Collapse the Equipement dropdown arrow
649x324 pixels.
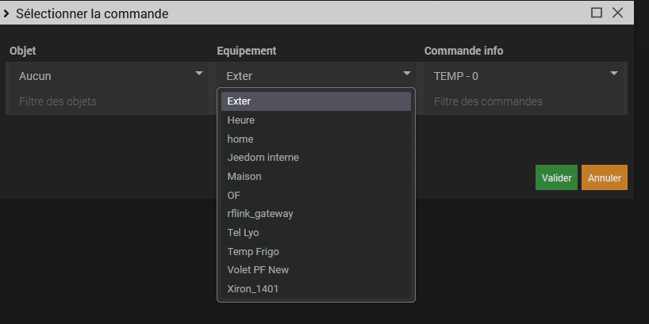click(406, 74)
